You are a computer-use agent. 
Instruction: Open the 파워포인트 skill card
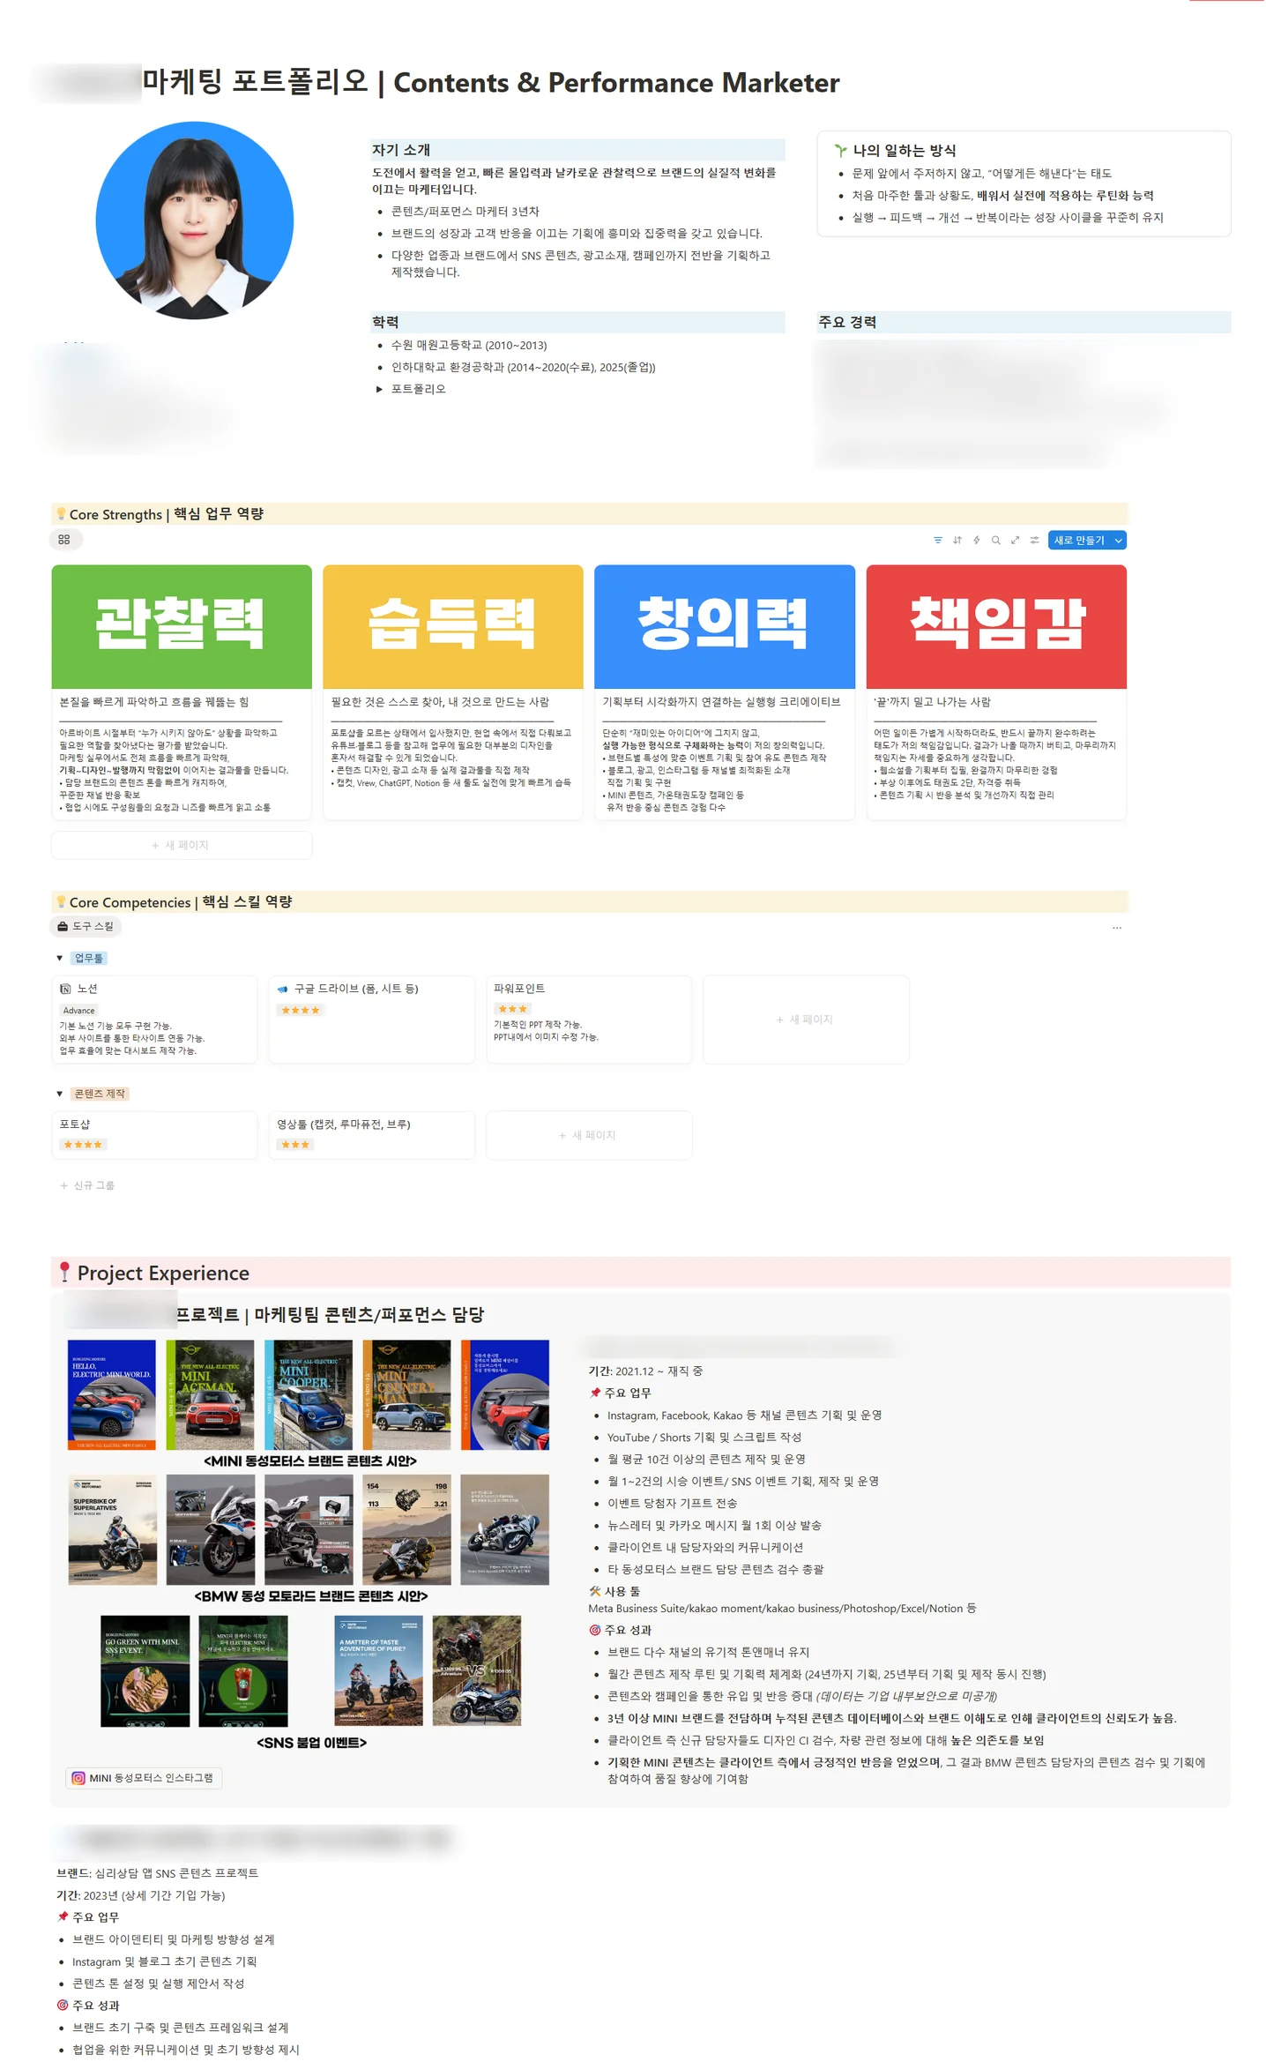click(589, 1020)
